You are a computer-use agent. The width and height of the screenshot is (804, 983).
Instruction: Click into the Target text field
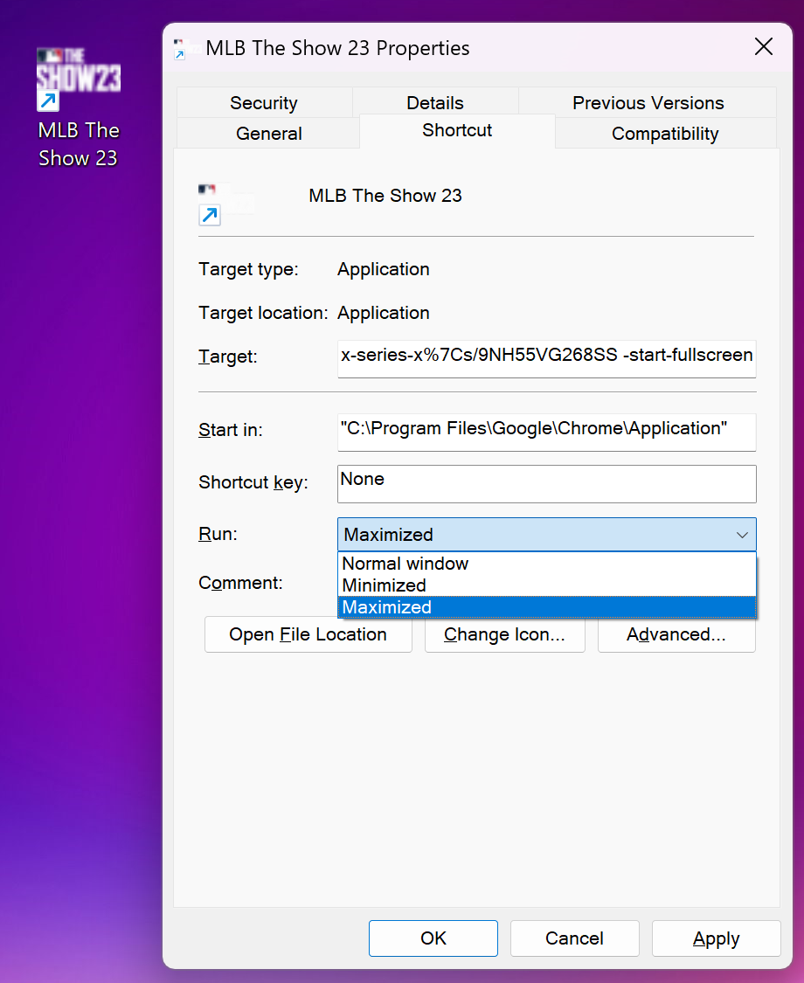[546, 358]
